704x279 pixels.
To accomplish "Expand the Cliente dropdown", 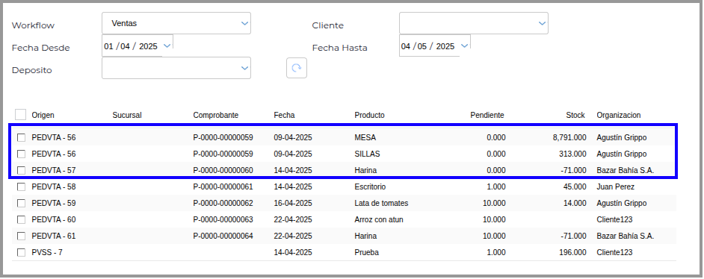I will tap(473, 23).
